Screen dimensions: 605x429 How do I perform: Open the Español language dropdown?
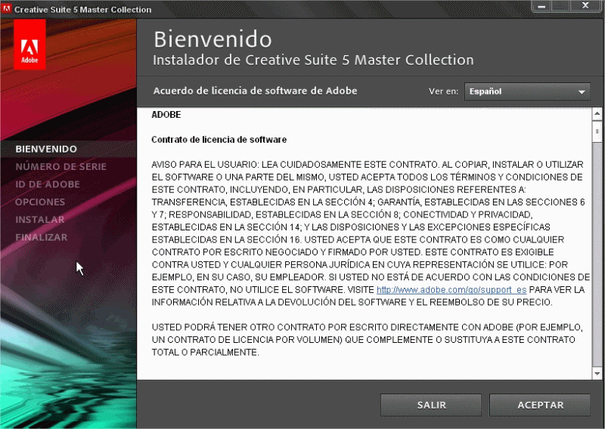[x=527, y=91]
